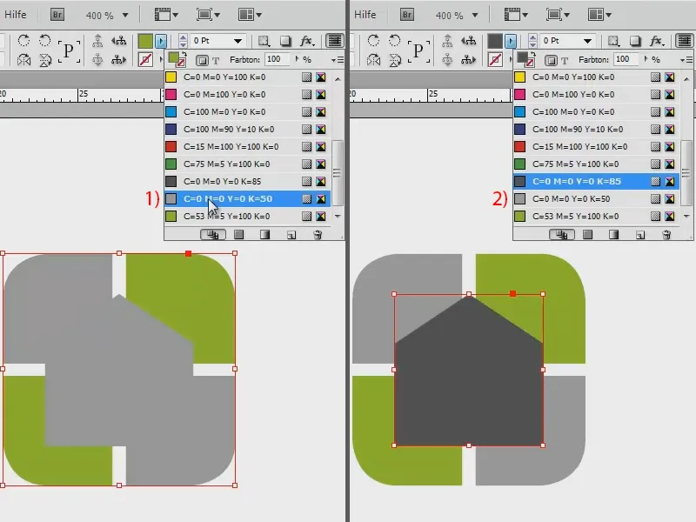696x522 pixels.
Task: Open Adobe Bridge in the left window
Action: [57, 15]
